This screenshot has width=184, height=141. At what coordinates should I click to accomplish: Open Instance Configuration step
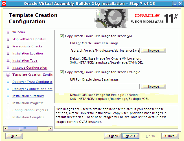click(x=30, y=68)
